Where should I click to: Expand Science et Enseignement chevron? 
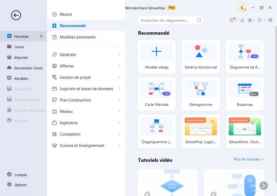pyautogui.click(x=120, y=146)
